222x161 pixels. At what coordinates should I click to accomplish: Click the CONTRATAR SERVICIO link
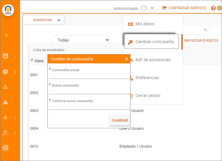tap(184, 8)
